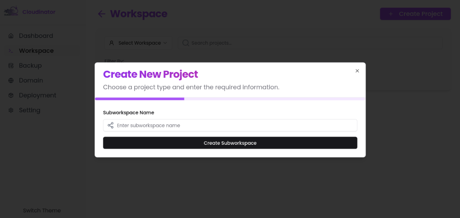Click the Workspace terminal prompt icon
Image resolution: width=460 pixels, height=218 pixels.
(11, 51)
